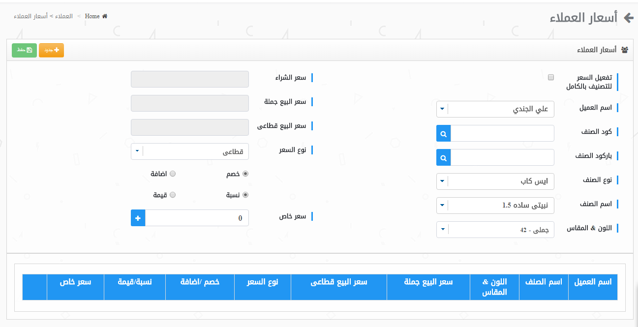Viewport: 638px width, 327px height.
Task: Choose the قيمة radio option
Action: pyautogui.click(x=173, y=195)
